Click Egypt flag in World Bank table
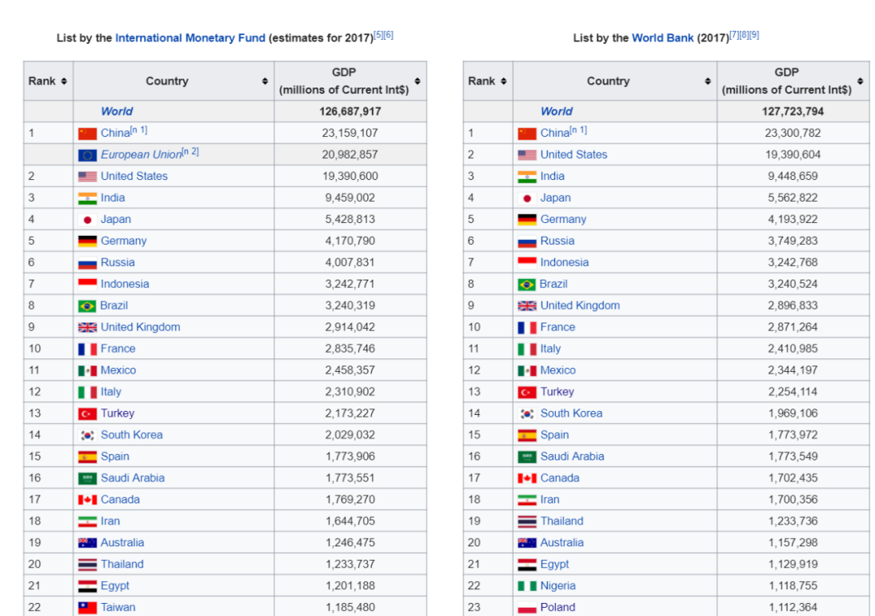875x616 pixels. click(x=527, y=565)
